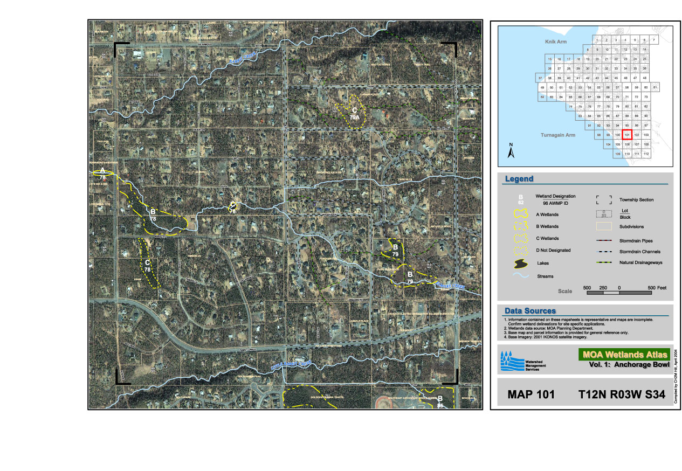Click the Lakes legend symbol
Viewport: 682px width, 471px height.
[x=521, y=264]
